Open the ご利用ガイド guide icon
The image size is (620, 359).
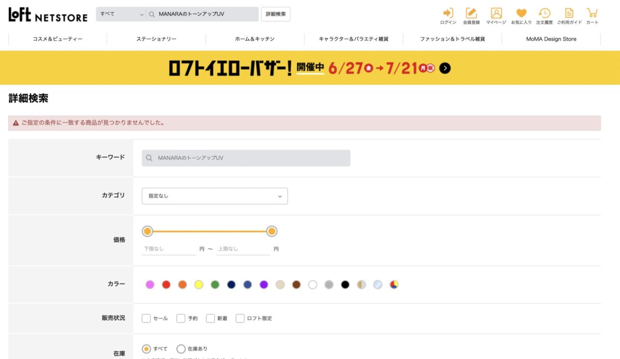(x=569, y=16)
